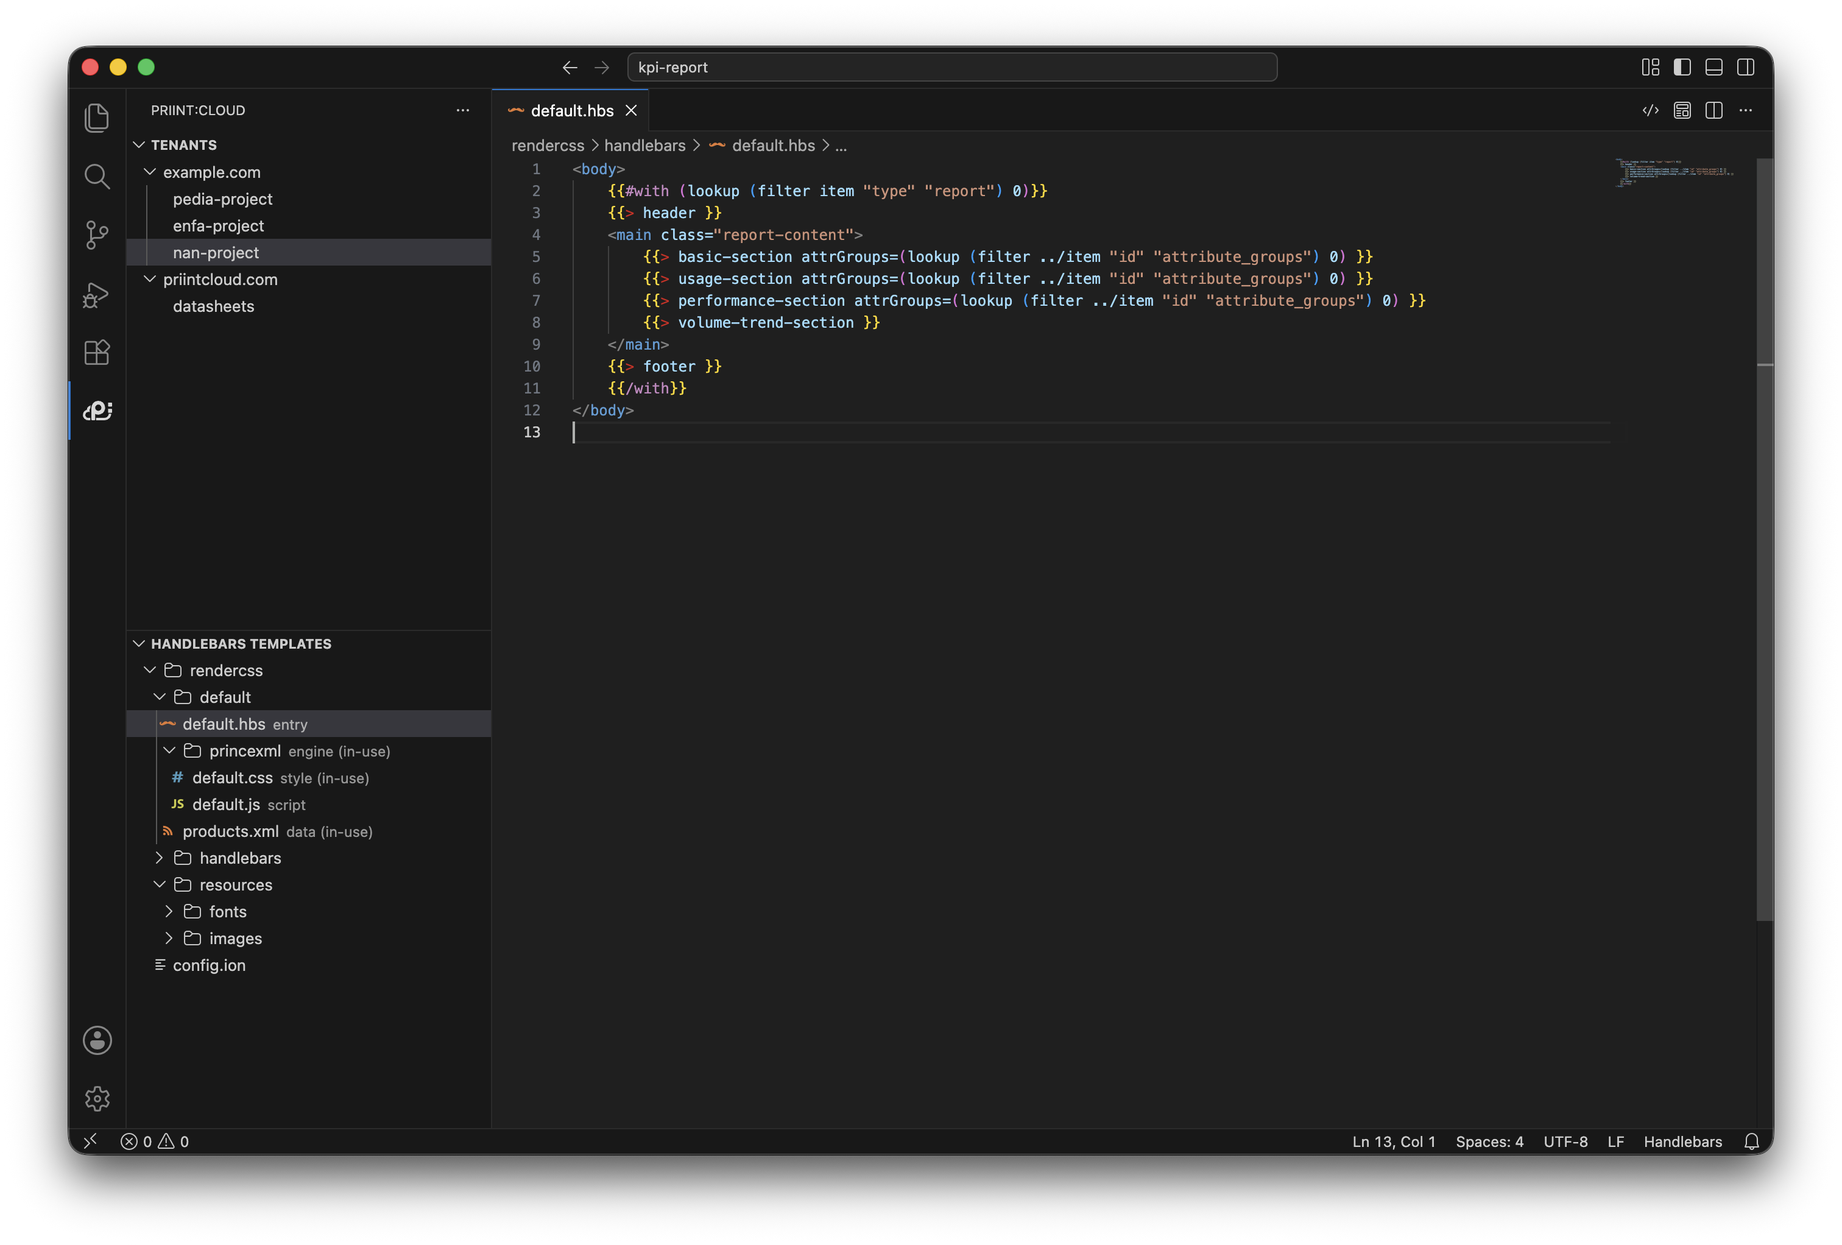
Task: Open the Extensions view in activity bar
Action: pos(97,353)
